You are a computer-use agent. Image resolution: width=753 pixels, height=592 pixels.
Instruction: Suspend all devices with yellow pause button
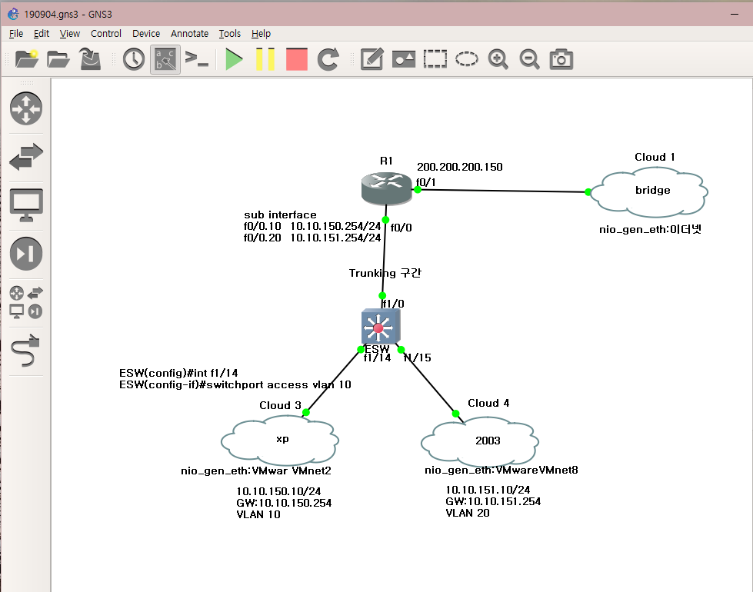[265, 59]
